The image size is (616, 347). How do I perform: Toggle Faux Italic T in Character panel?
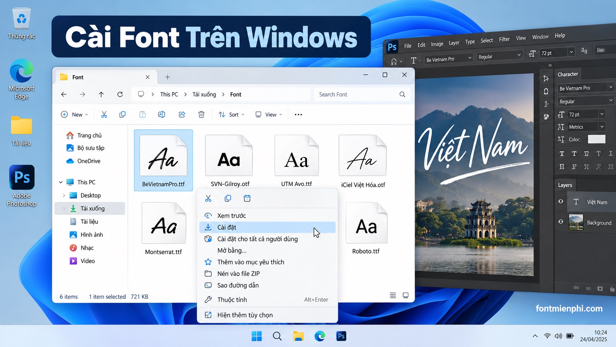click(x=574, y=153)
